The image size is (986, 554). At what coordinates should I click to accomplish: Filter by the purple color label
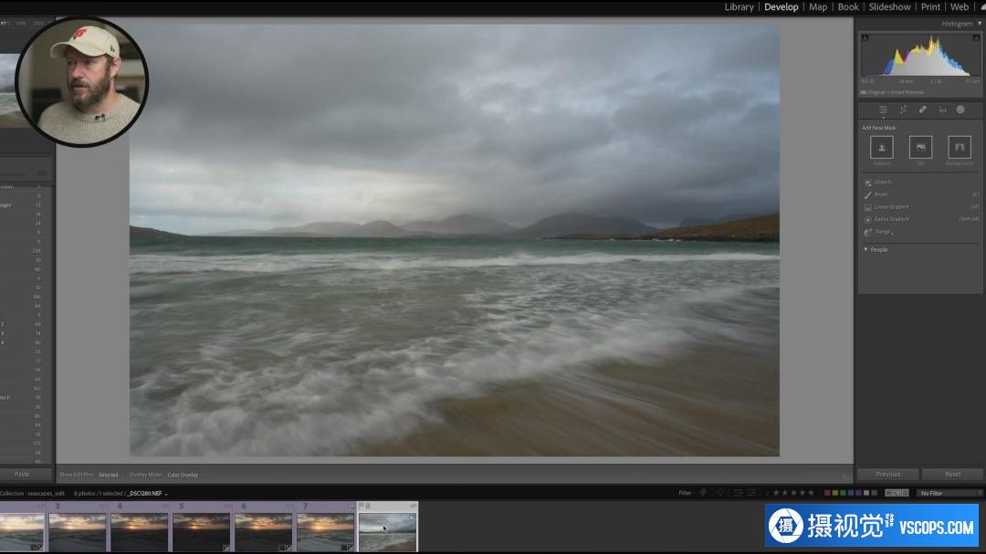click(858, 493)
